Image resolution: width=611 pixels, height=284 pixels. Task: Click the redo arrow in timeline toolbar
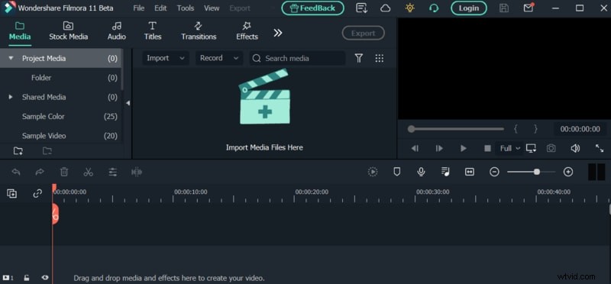40,172
